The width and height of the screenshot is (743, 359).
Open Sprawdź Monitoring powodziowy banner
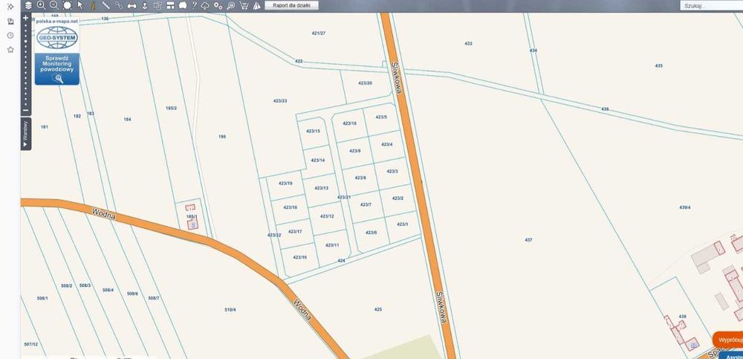[57, 69]
